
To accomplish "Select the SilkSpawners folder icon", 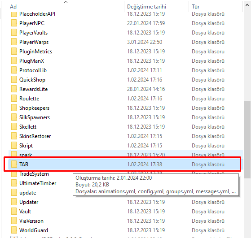I will (x=14, y=117).
